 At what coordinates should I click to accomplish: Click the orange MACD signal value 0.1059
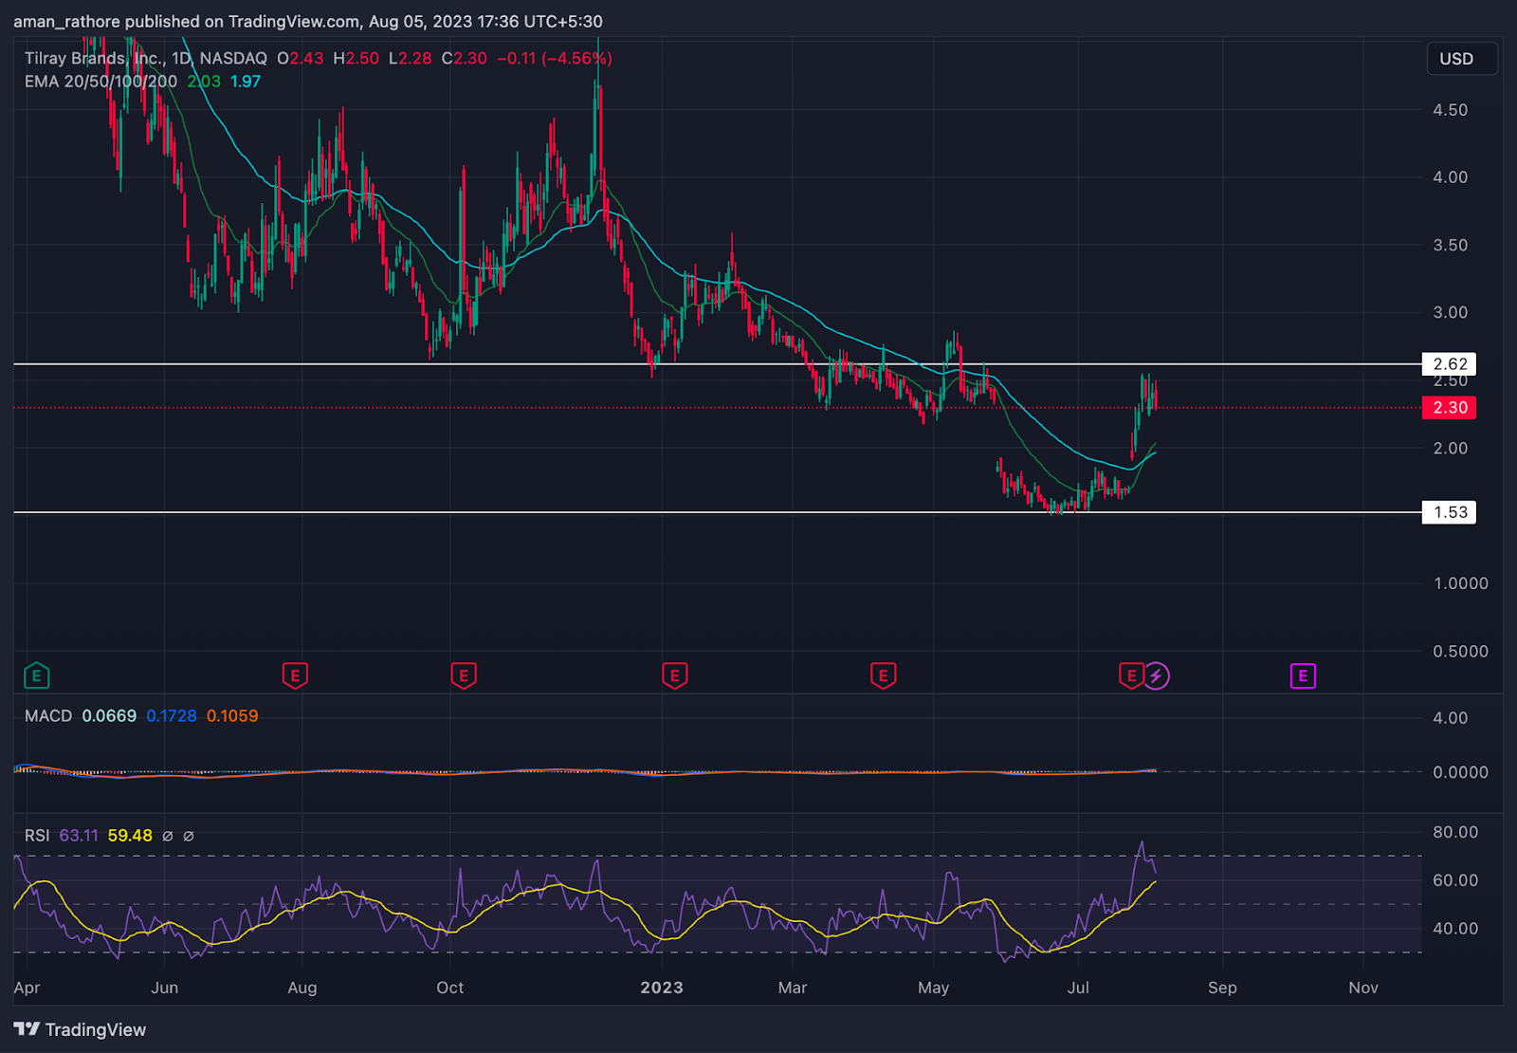pyautogui.click(x=232, y=716)
